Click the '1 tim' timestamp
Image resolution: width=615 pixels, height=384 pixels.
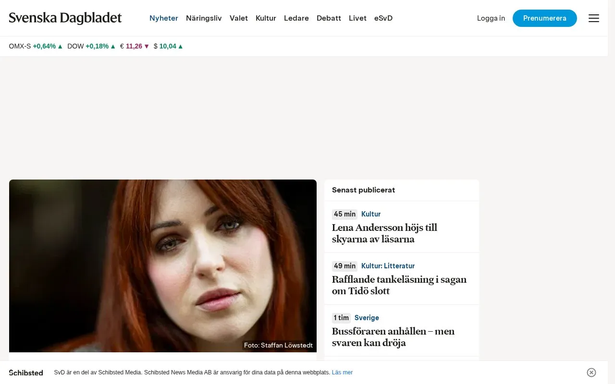(341, 318)
